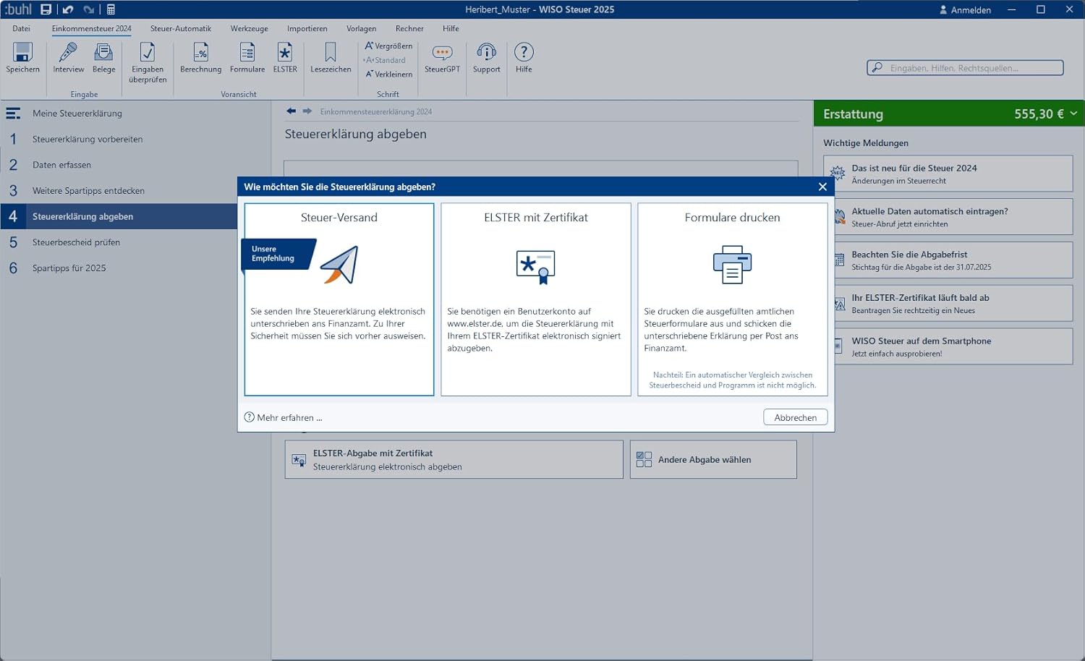
Task: Open the Datei menu
Action: pyautogui.click(x=22, y=29)
